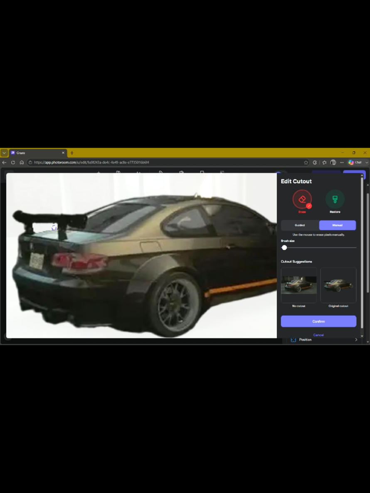Expand the Position section chevron
This screenshot has height=493, width=370.
tap(356, 340)
